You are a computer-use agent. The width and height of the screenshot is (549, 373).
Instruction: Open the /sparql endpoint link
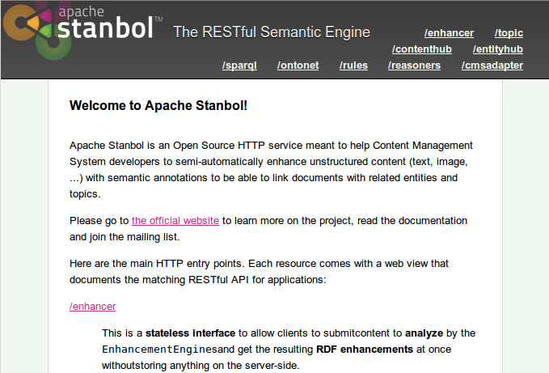[x=239, y=66]
